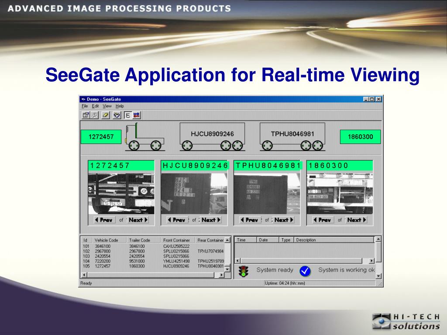The image size is (447, 335).
Task: Click Prev under the 1272457 image
Action: [104, 220]
